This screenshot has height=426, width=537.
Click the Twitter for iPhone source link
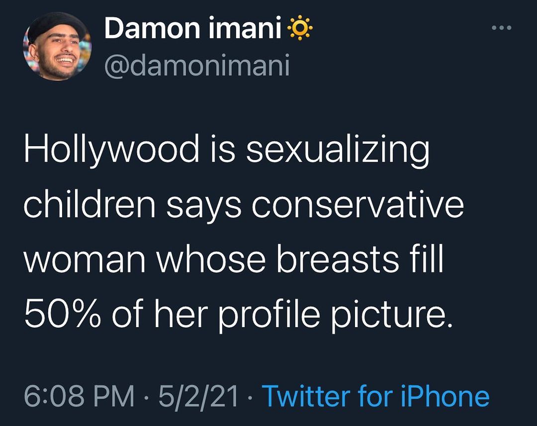coord(375,396)
